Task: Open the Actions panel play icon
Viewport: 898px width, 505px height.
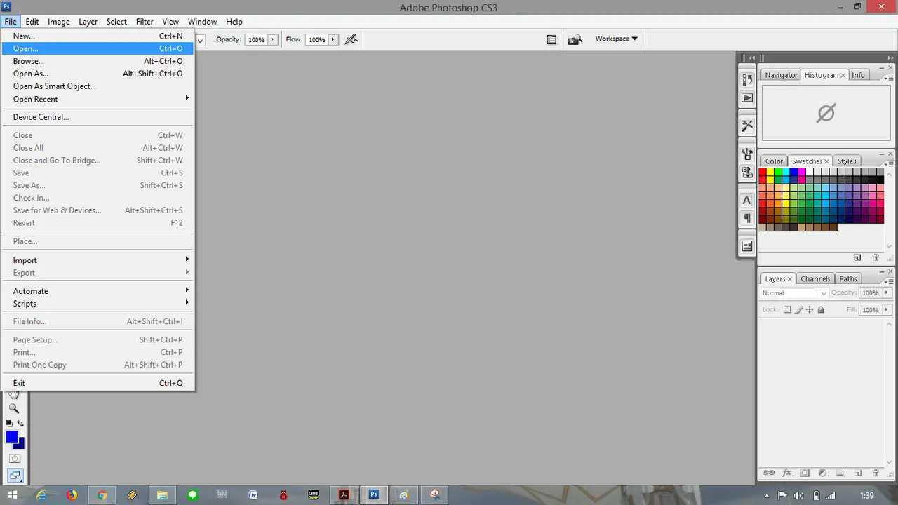Action: [x=747, y=98]
